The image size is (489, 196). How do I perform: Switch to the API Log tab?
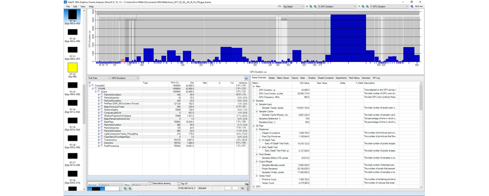click(376, 78)
